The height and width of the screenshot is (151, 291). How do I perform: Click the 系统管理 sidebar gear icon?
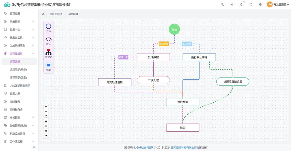[5, 21]
